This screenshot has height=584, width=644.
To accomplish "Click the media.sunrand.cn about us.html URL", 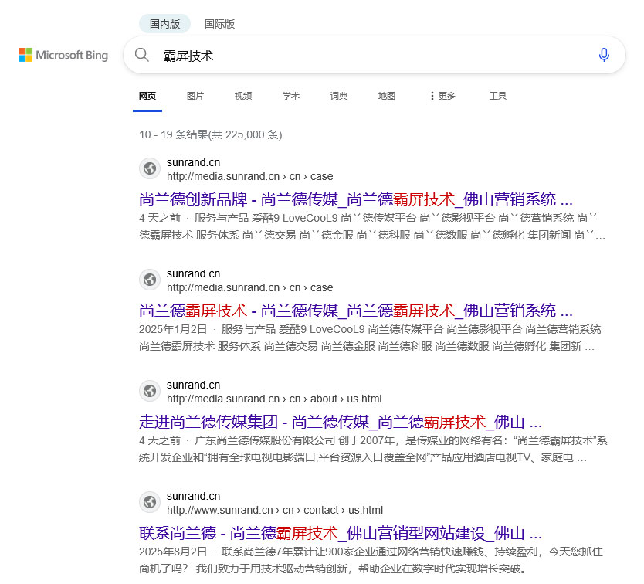I will [x=274, y=399].
